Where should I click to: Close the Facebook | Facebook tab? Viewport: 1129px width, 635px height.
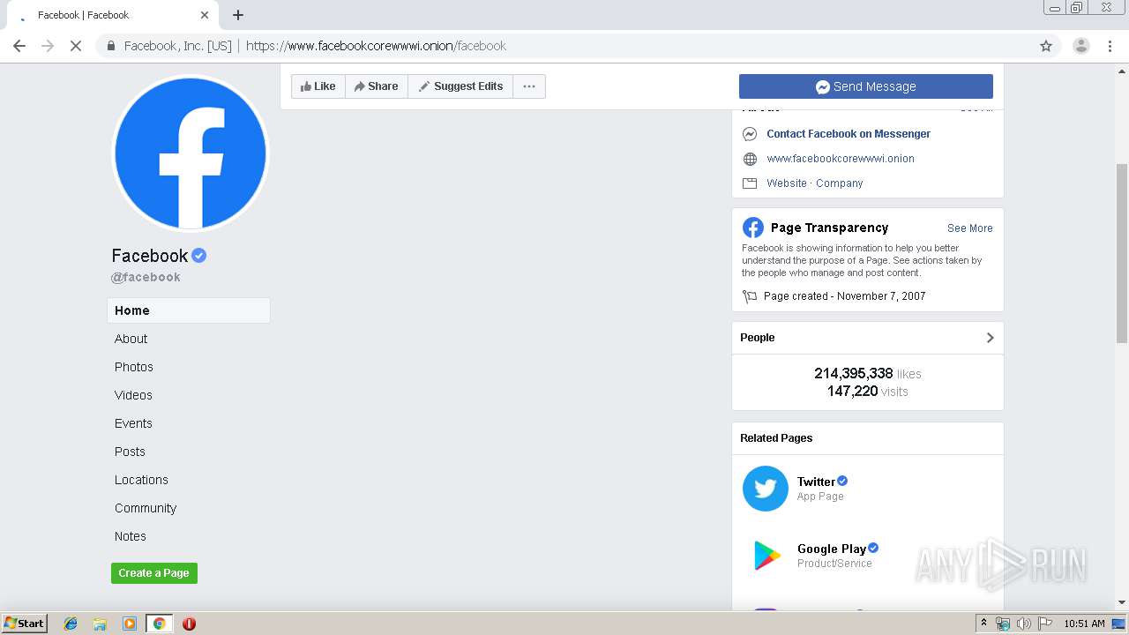(x=205, y=15)
